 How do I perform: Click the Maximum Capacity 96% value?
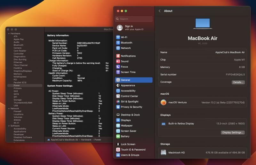tap(80, 81)
